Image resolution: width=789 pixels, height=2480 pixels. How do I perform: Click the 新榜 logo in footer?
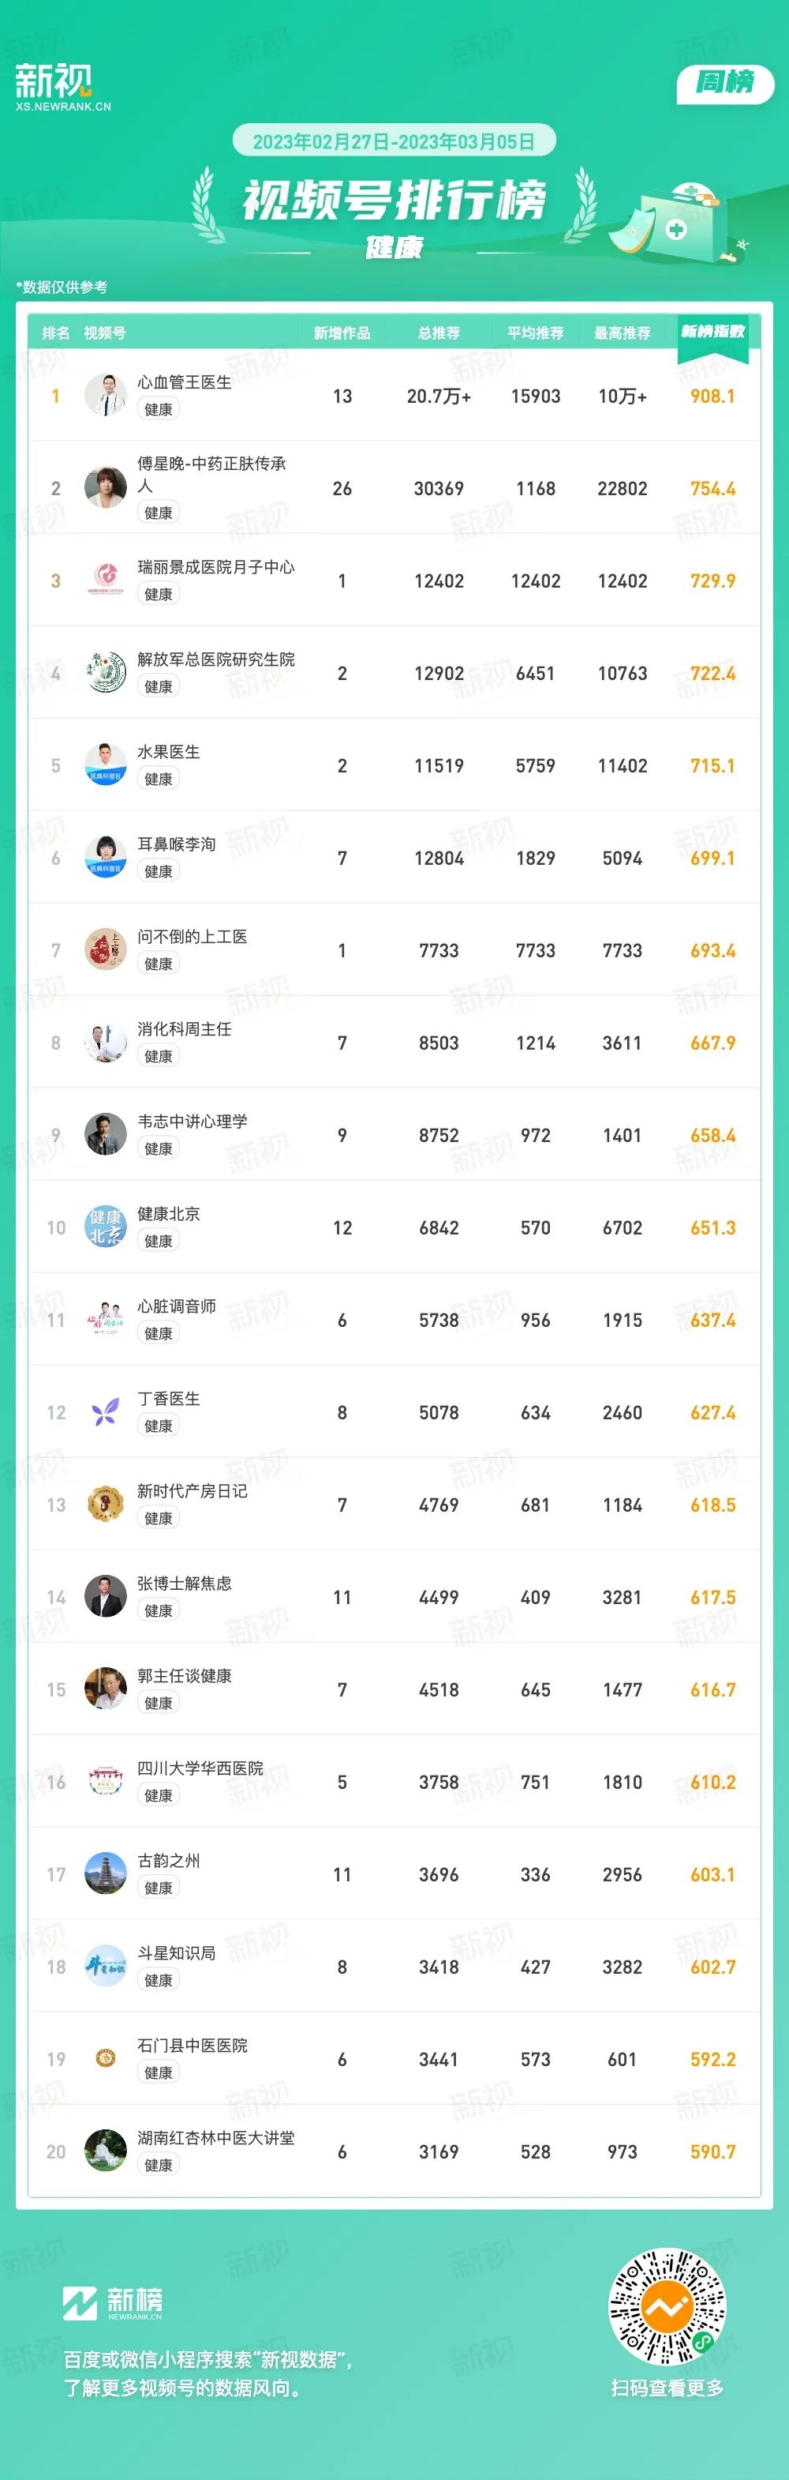tap(113, 2303)
